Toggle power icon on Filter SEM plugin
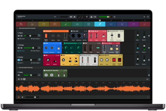 [84, 31]
